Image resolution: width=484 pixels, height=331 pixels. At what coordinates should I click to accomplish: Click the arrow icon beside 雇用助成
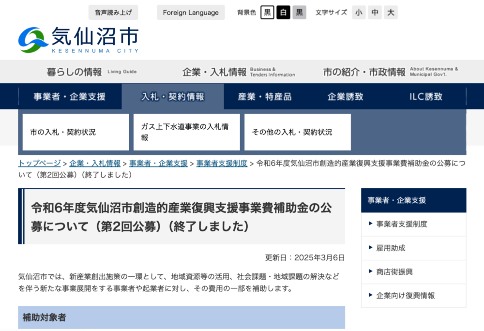point(371,247)
